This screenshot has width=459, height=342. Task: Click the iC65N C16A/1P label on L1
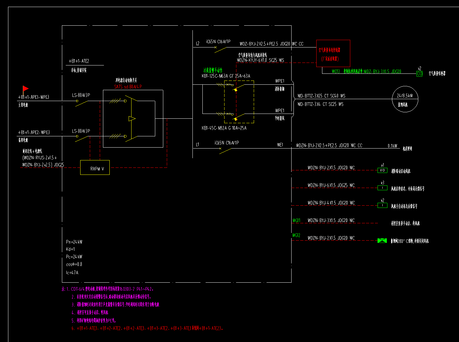(226, 143)
